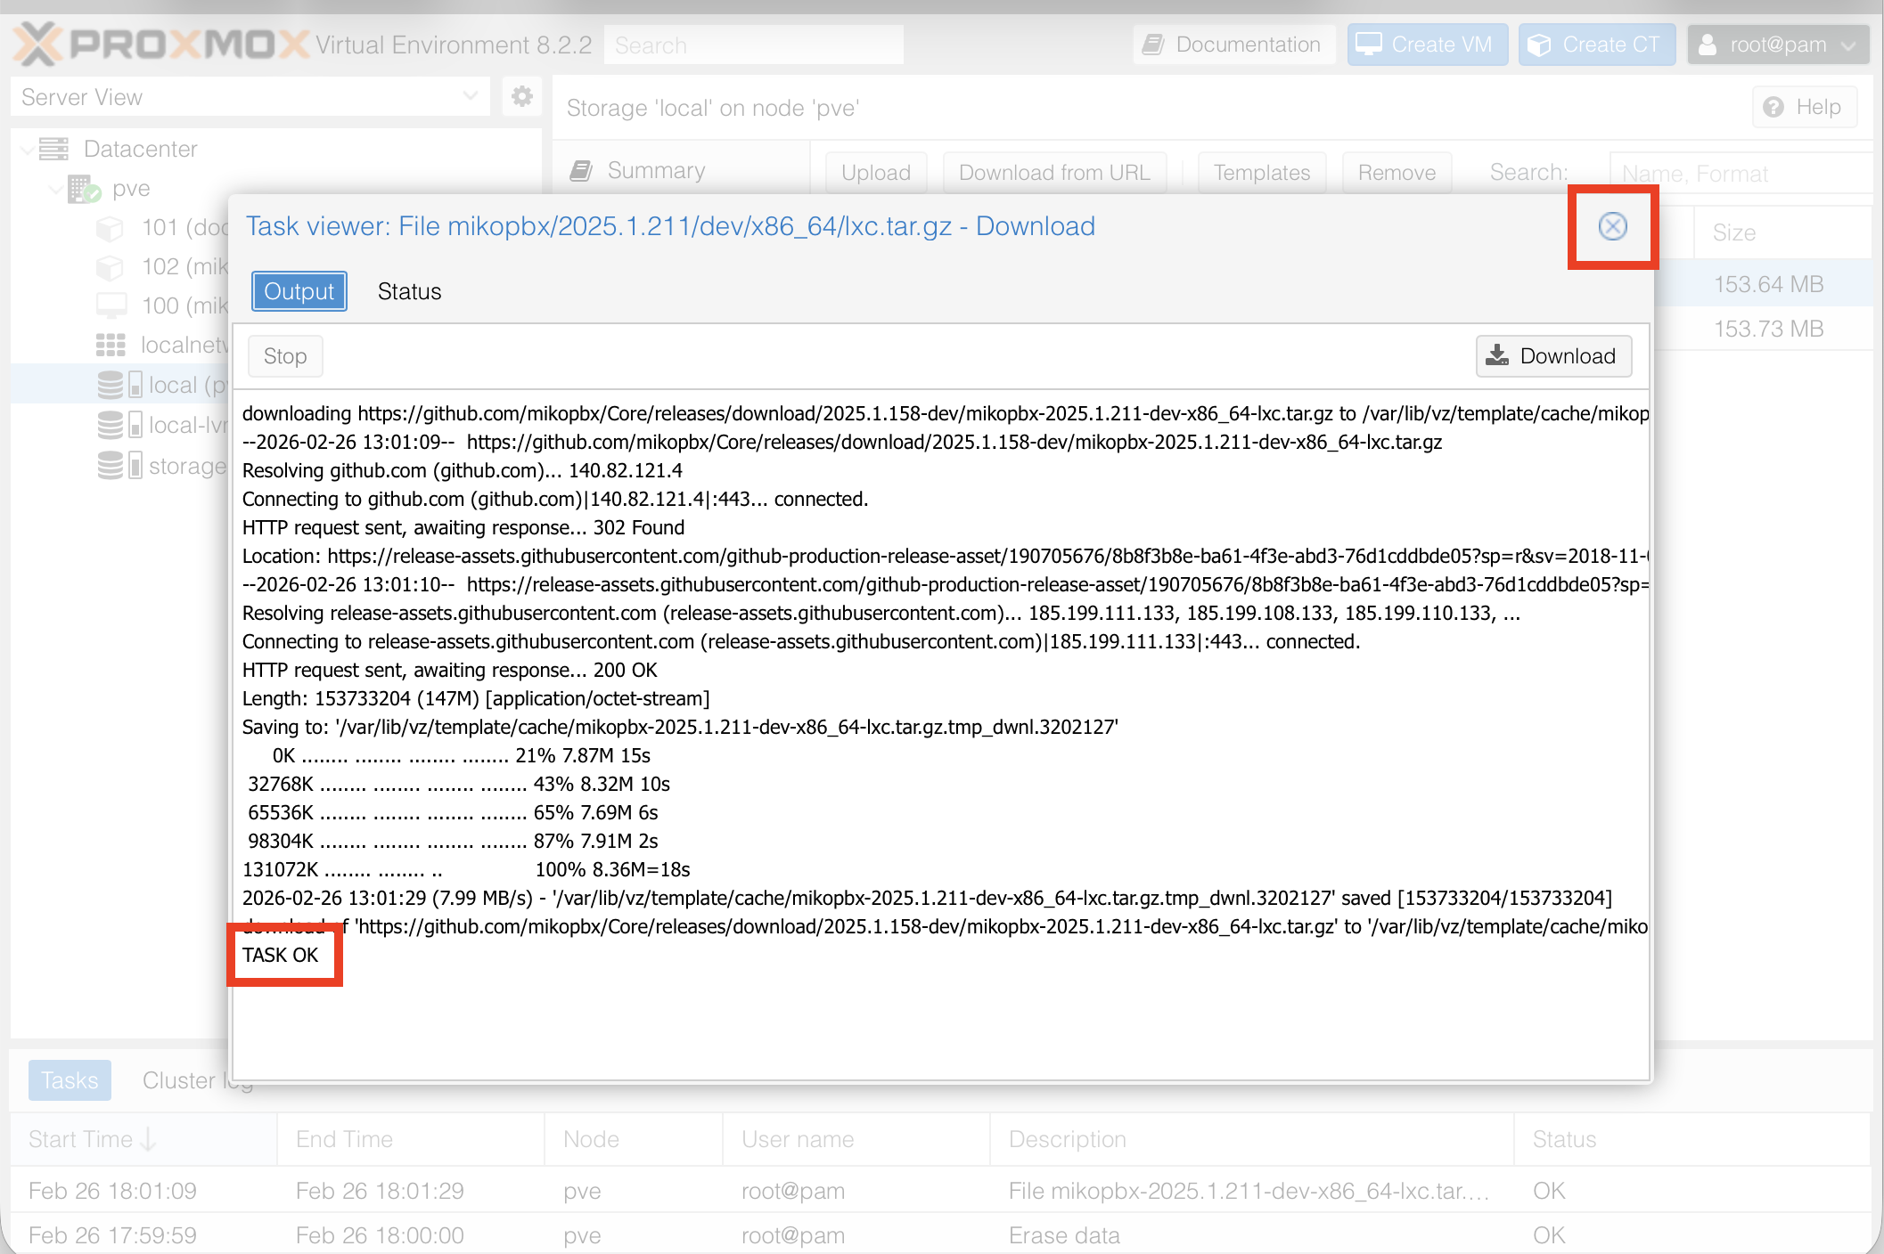The image size is (1884, 1254).
Task: Click the Stop task button
Action: click(x=284, y=356)
